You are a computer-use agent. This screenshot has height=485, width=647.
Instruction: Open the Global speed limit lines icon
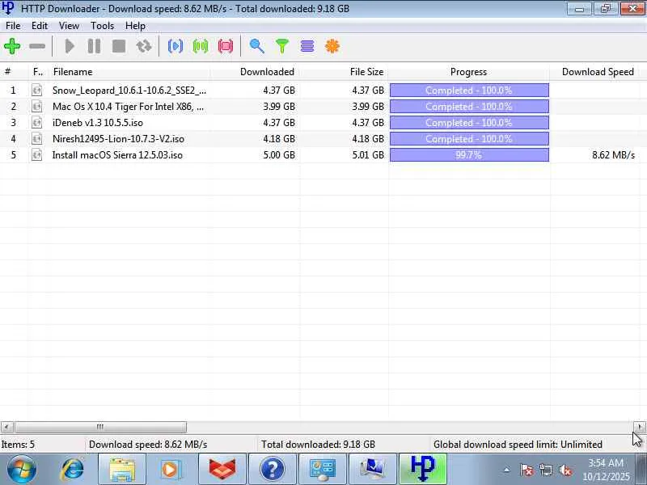pos(307,46)
